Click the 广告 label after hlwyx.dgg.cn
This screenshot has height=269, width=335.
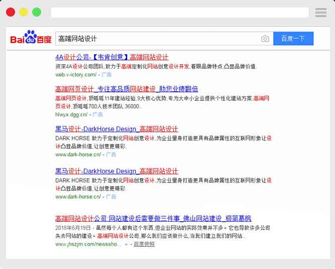click(x=97, y=114)
